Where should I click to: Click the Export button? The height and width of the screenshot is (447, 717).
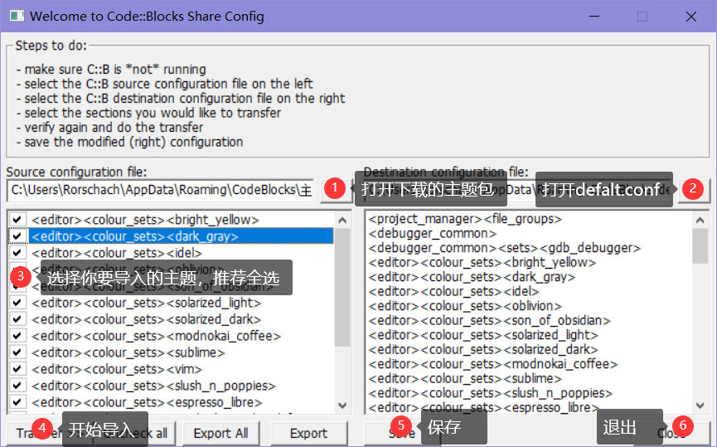[x=308, y=433]
